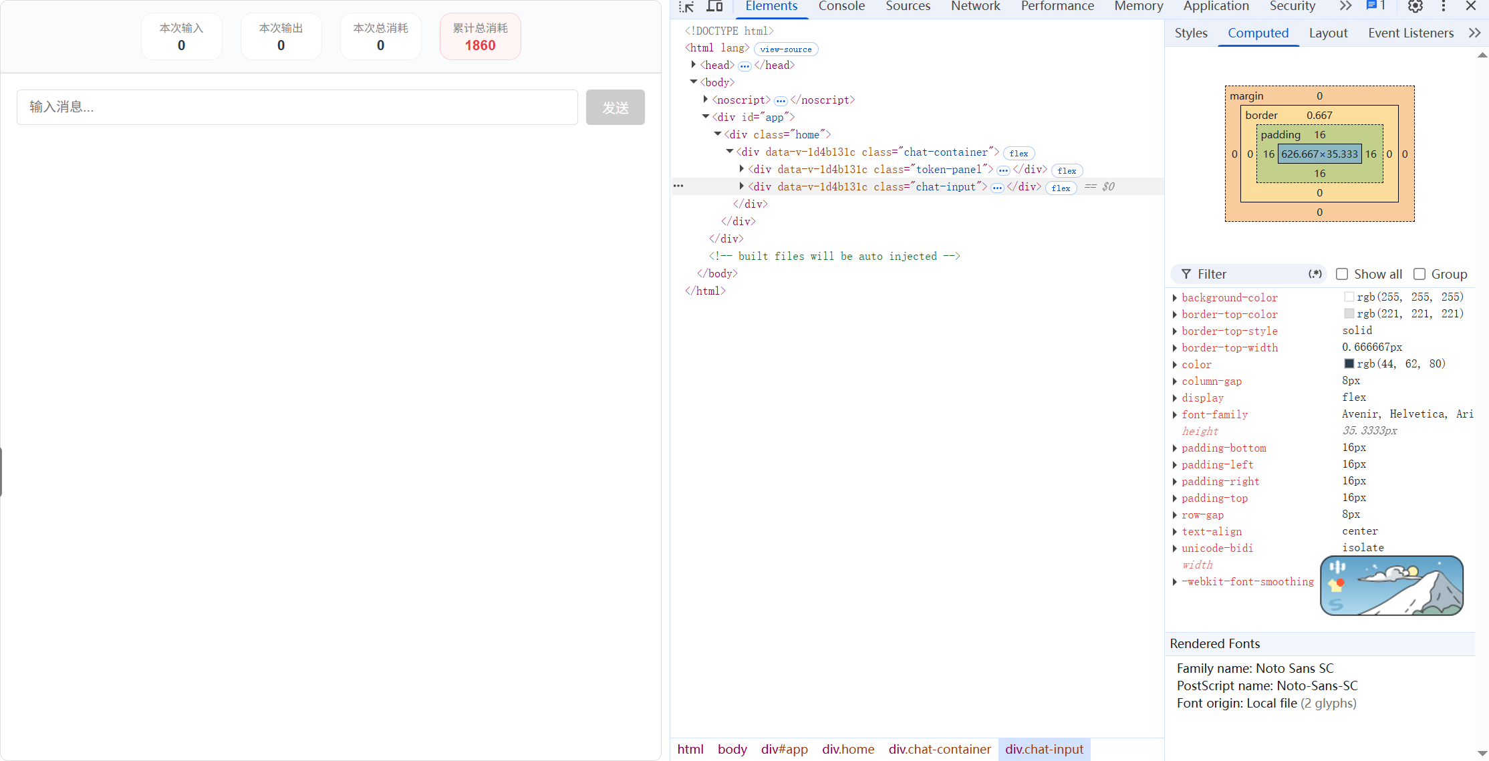The width and height of the screenshot is (1489, 761).
Task: Collapse the div id app node
Action: point(706,117)
